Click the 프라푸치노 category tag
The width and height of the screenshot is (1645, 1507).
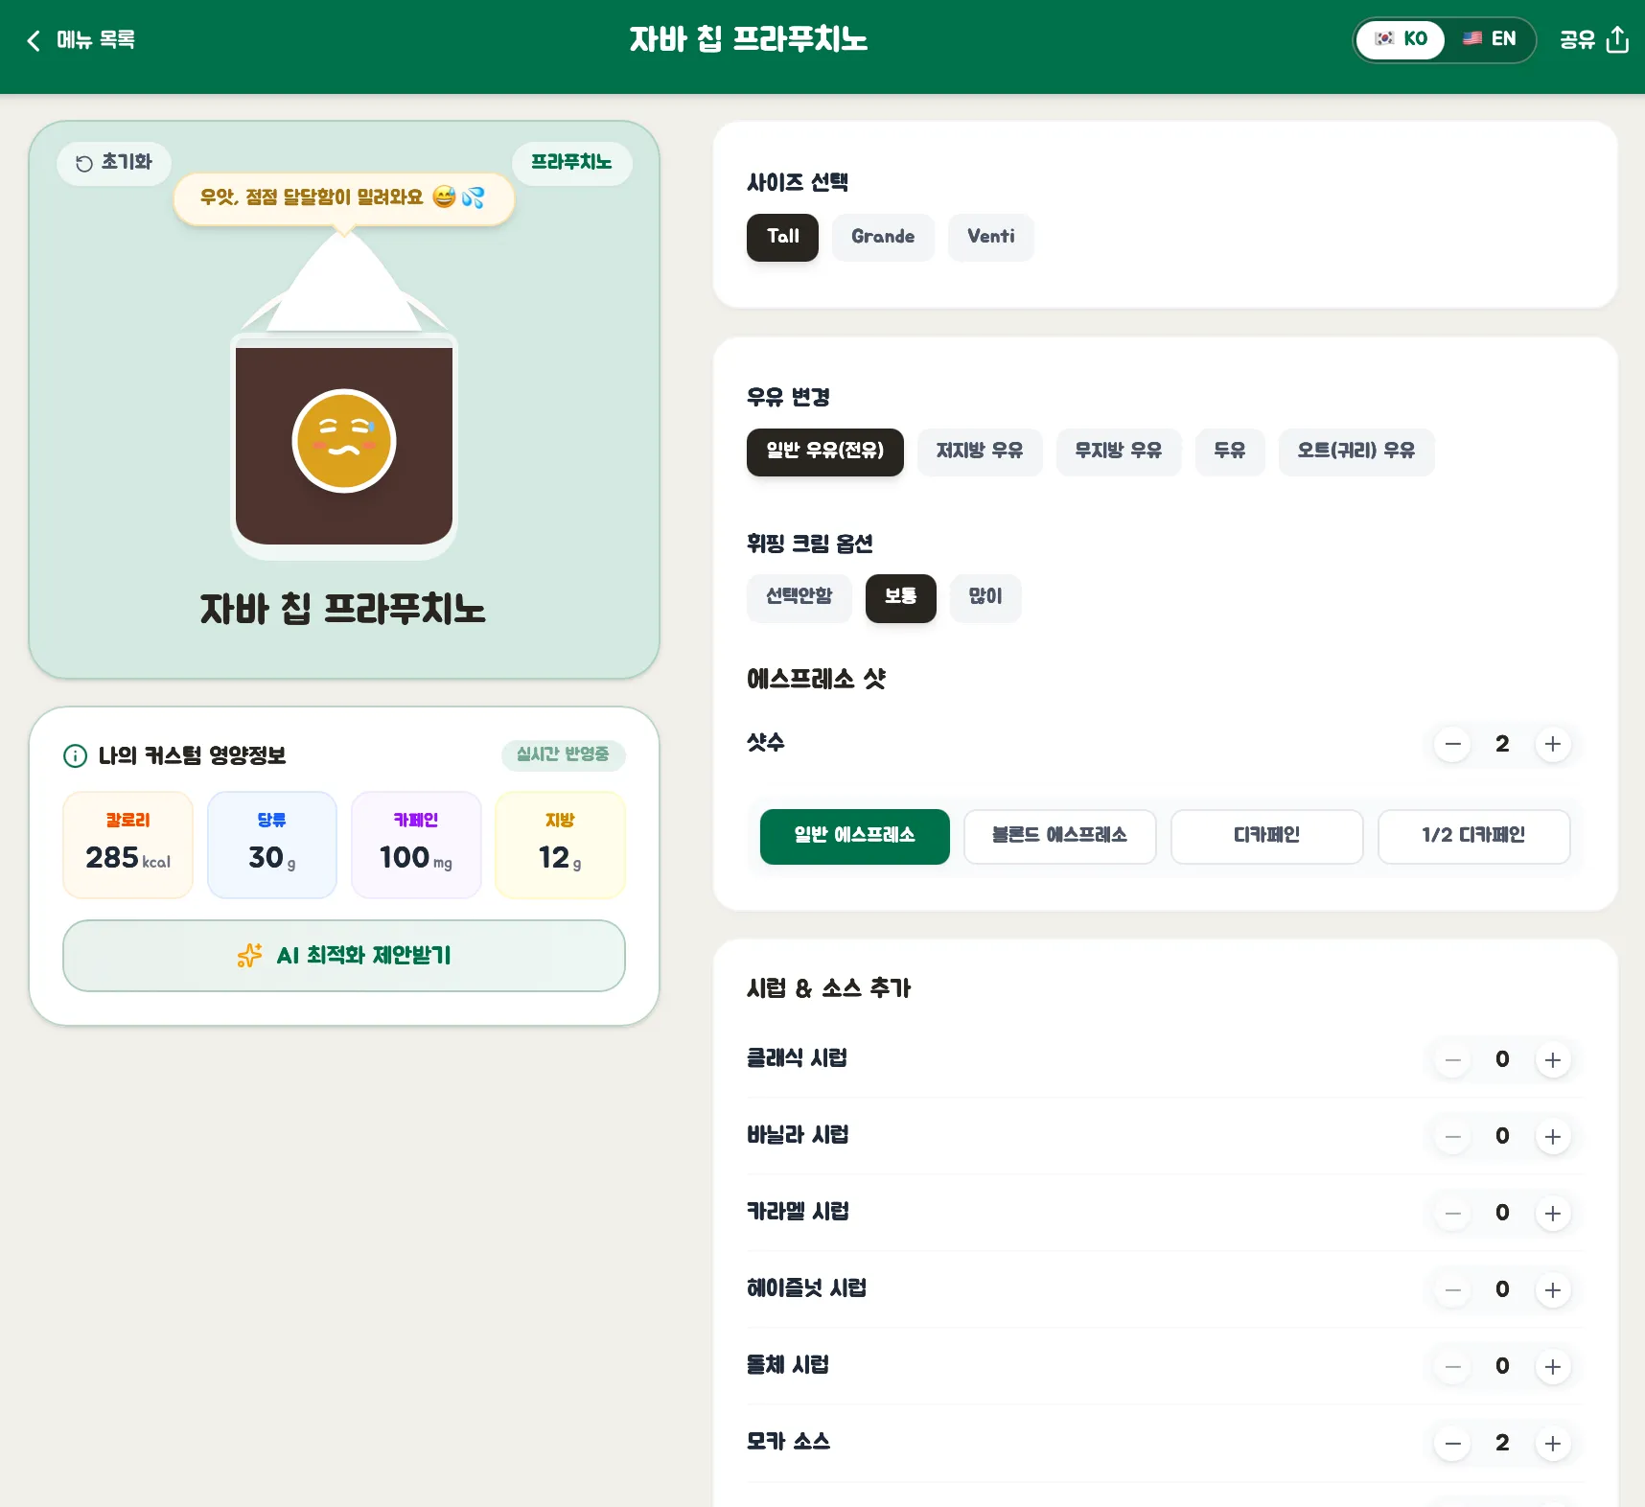[571, 163]
